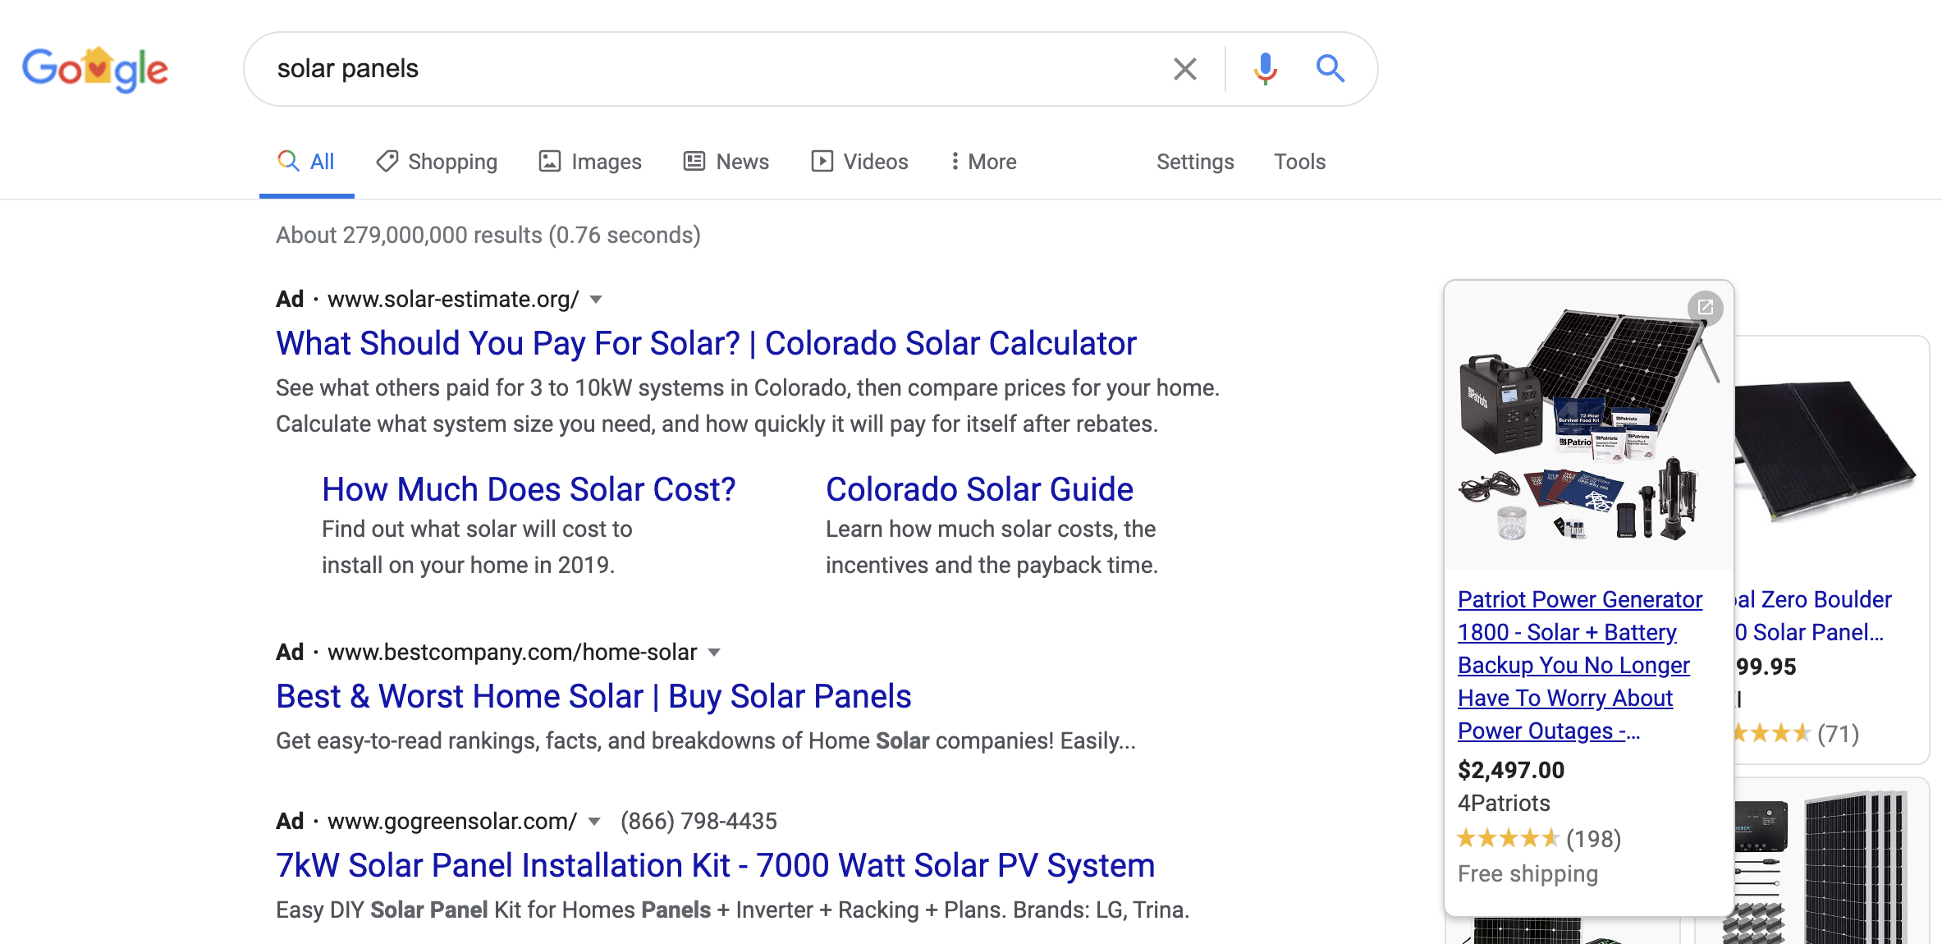The width and height of the screenshot is (1942, 944).
Task: Open the Colorado Solar Guide link
Action: coord(979,488)
